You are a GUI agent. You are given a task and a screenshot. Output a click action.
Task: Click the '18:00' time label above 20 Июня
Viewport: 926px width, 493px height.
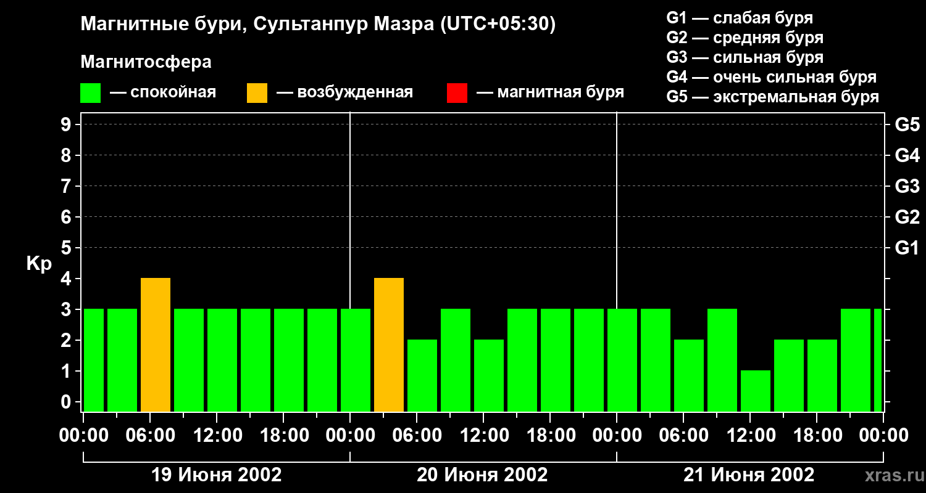tap(551, 436)
